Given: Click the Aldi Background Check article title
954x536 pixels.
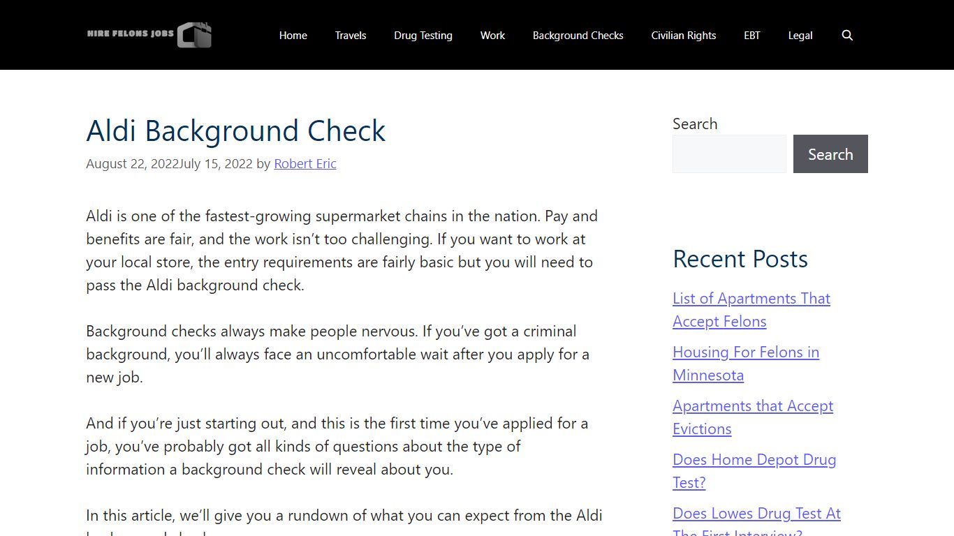Looking at the screenshot, I should pos(236,131).
